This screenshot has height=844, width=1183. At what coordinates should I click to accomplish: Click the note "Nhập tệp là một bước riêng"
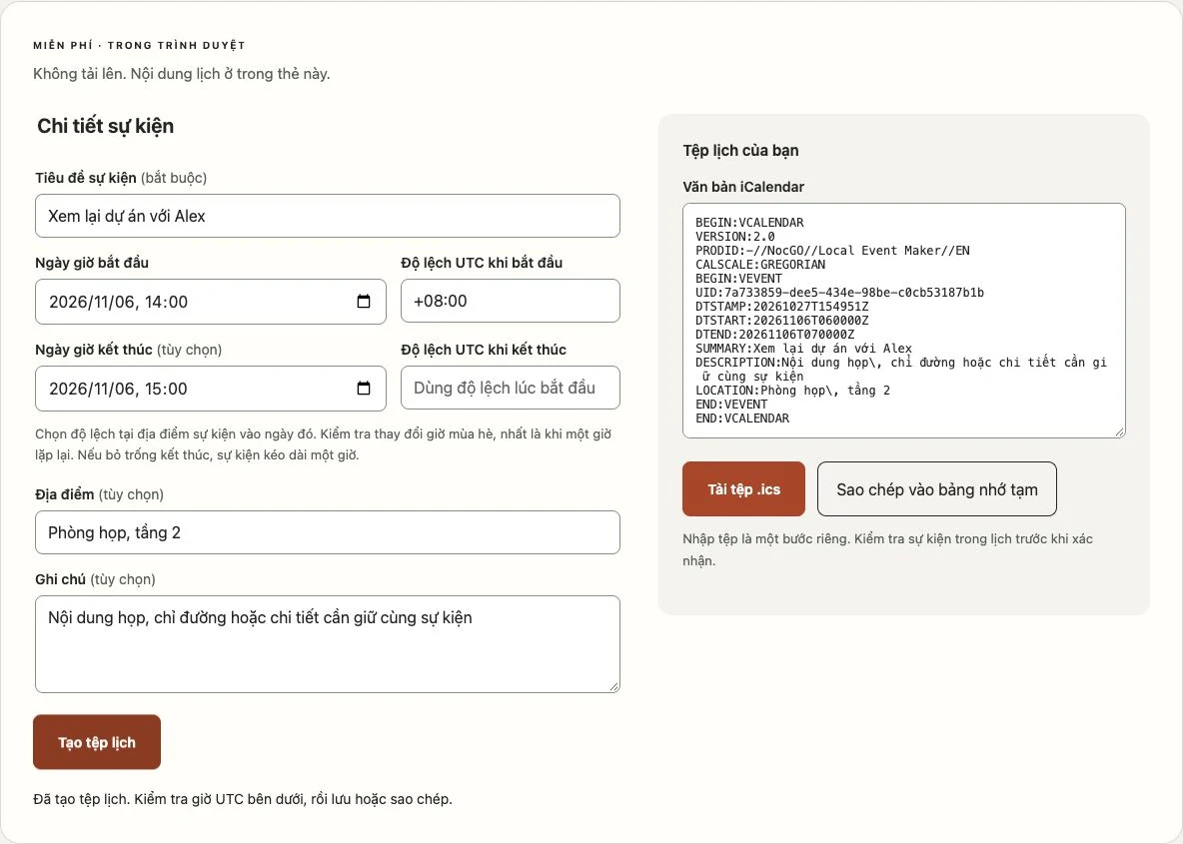(x=888, y=549)
